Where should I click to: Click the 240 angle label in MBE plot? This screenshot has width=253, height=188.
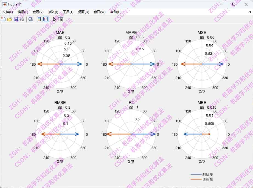188,158
